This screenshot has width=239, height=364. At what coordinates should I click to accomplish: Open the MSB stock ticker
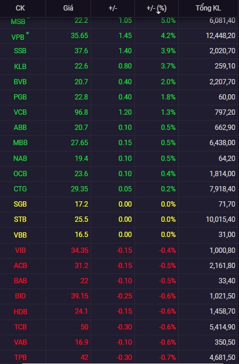(18, 22)
